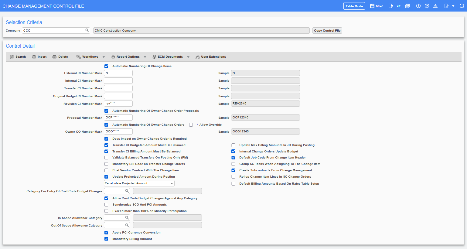Image resolution: width=467 pixels, height=249 pixels.
Task: Click the Owner CO Number Mask field
Action: (118, 131)
